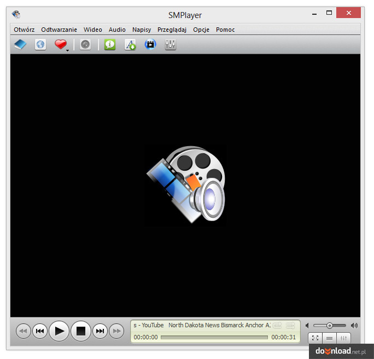Click the North Dakota News title text
The image size is (374, 359).
(x=220, y=325)
